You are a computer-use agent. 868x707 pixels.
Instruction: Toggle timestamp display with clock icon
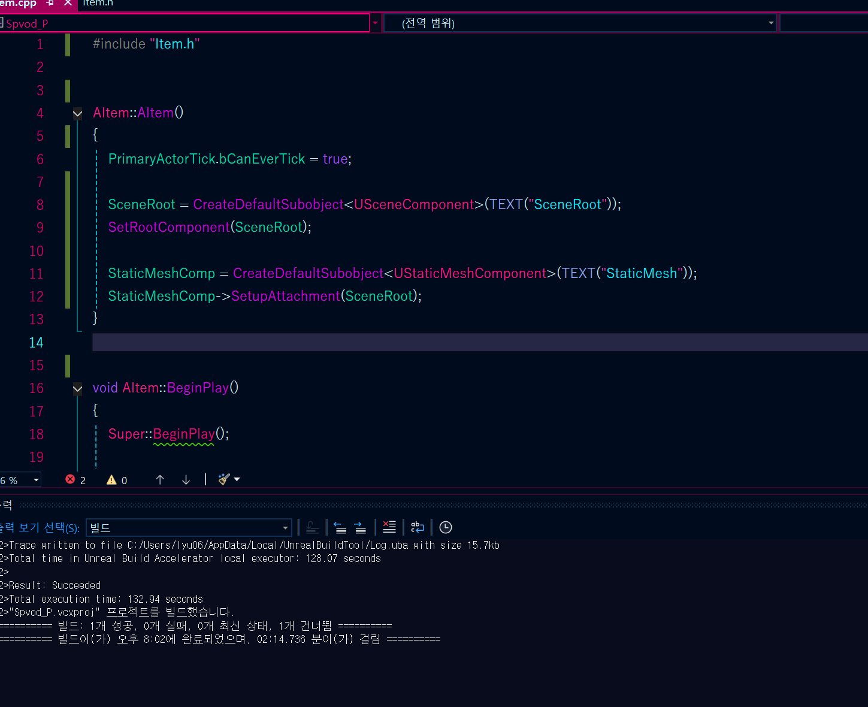(446, 527)
